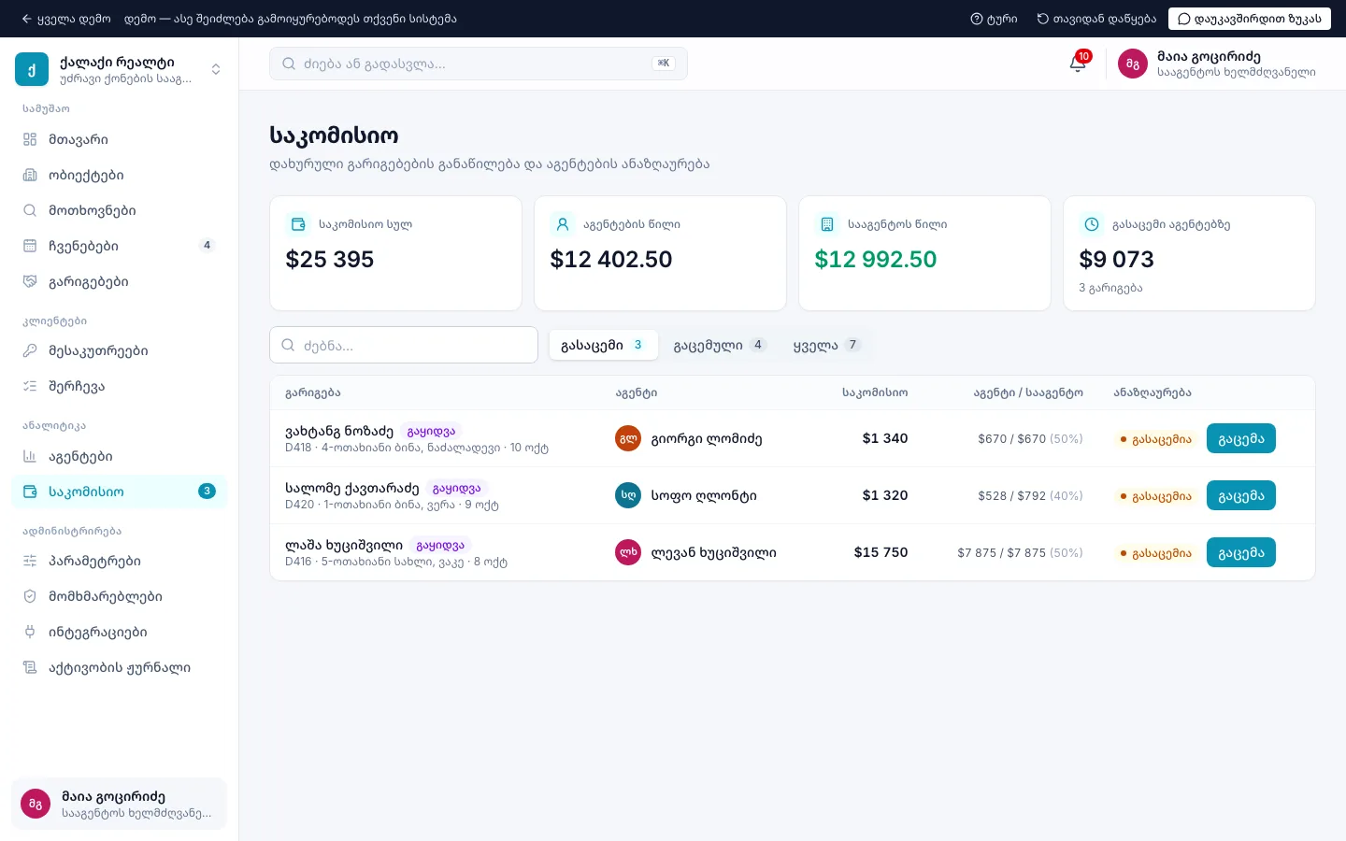
Task: Click გაცემა for გიორგი ლომიძე's deal
Action: [x=1240, y=438]
